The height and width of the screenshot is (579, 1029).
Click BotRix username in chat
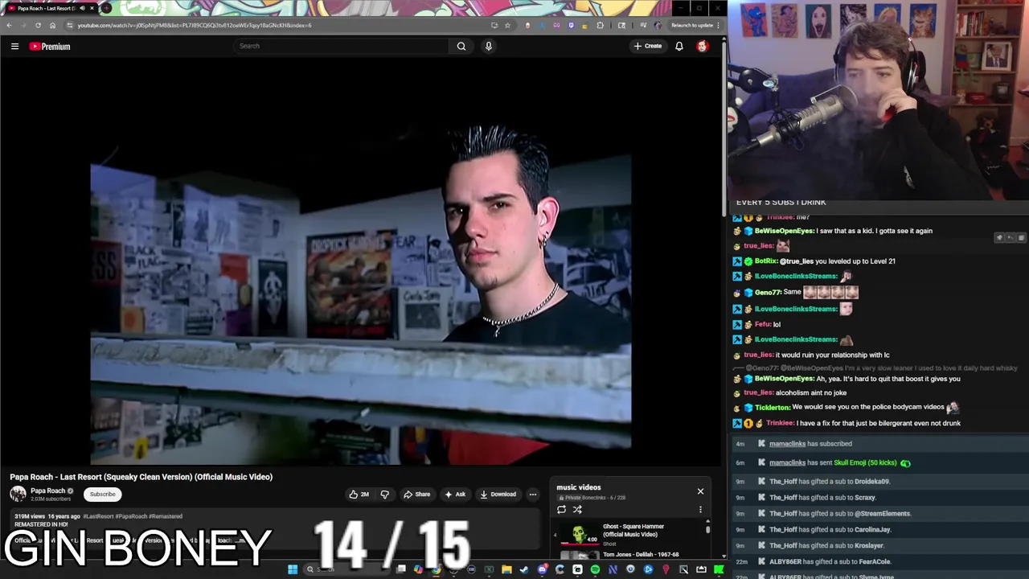pyautogui.click(x=767, y=261)
